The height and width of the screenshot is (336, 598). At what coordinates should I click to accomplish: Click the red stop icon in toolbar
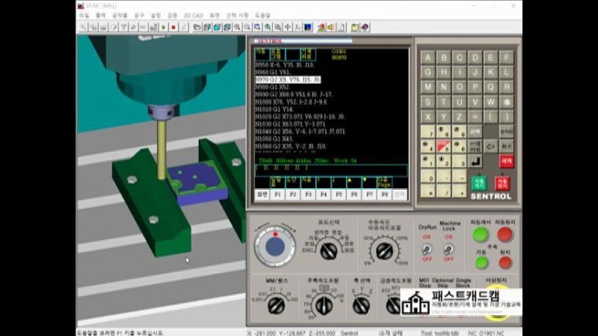pos(173,27)
